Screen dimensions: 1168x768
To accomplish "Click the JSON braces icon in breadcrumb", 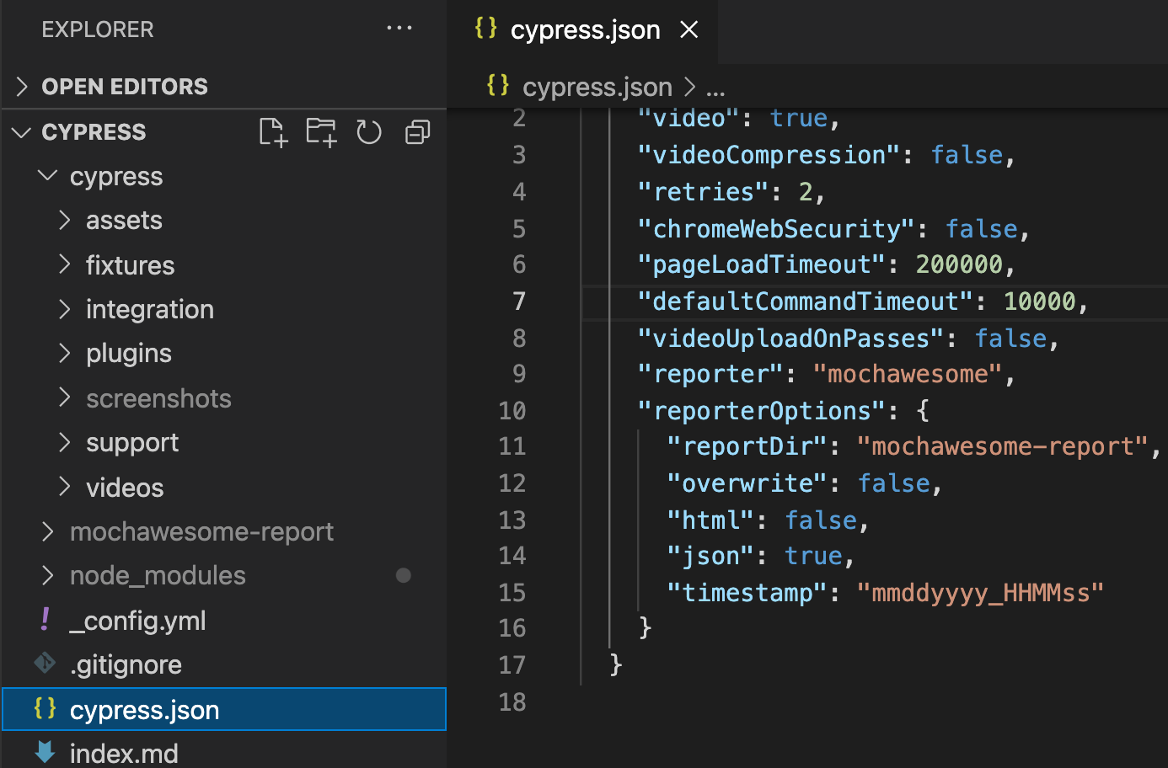I will (498, 86).
